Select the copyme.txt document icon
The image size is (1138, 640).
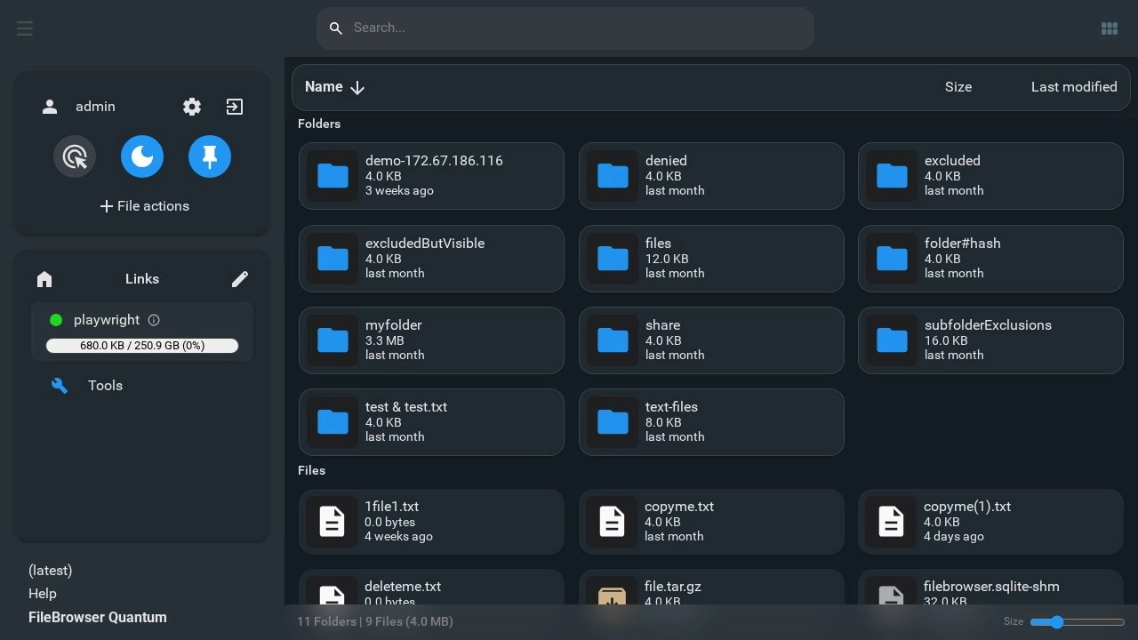click(612, 522)
